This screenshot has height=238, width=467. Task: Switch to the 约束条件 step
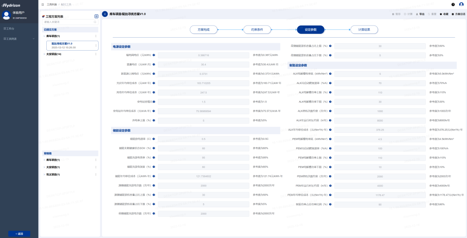pyautogui.click(x=257, y=29)
